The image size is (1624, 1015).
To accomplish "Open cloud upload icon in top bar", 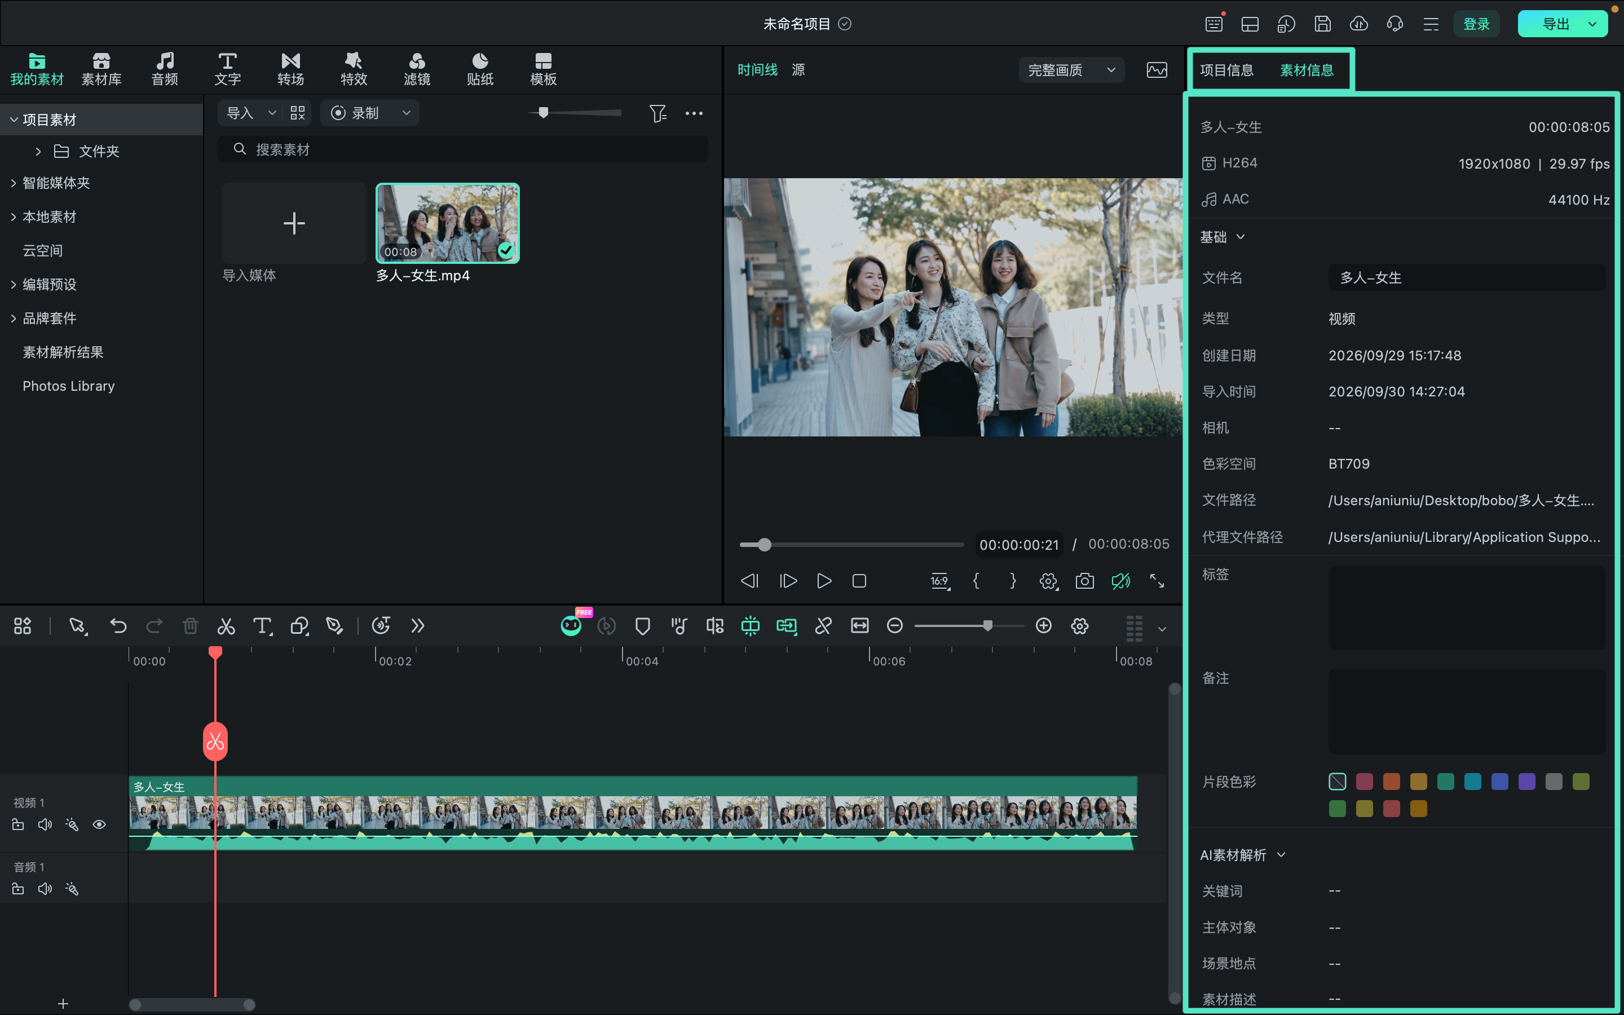I will tap(1359, 24).
